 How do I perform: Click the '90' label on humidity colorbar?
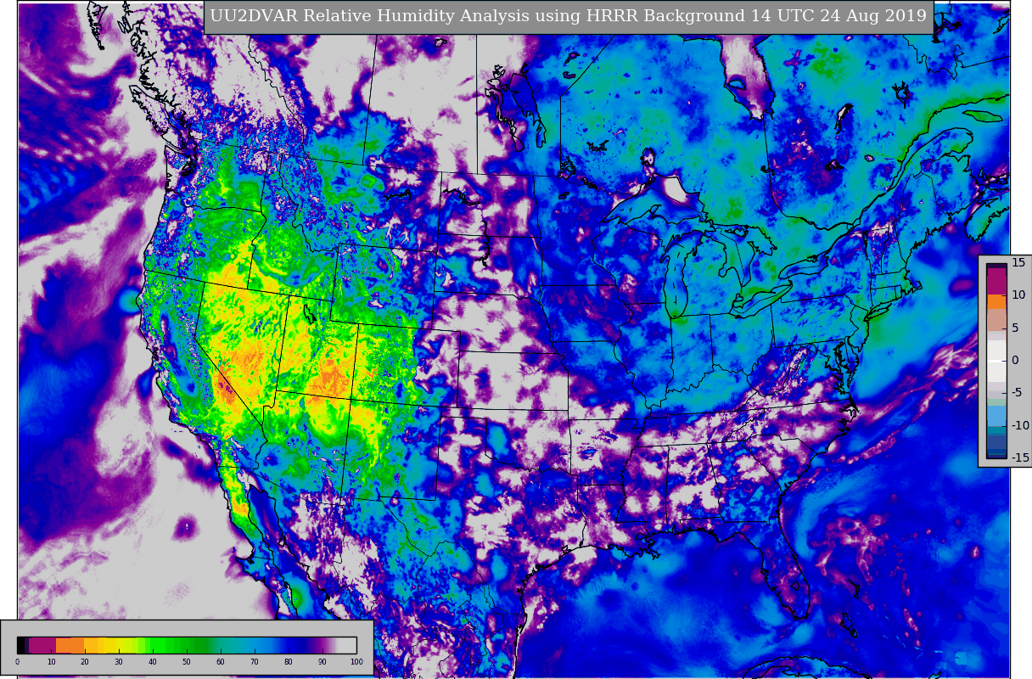(x=322, y=662)
